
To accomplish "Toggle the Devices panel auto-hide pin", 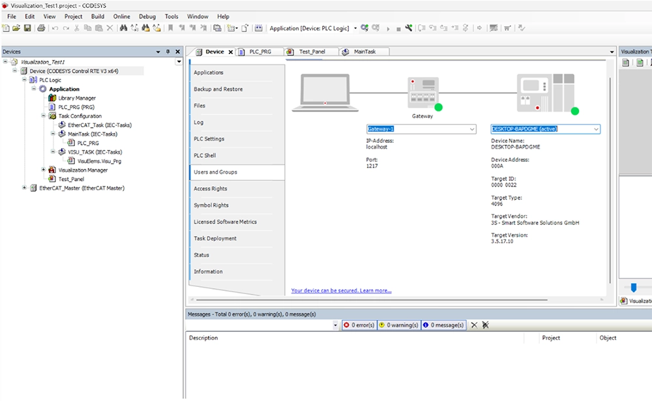I will [168, 52].
